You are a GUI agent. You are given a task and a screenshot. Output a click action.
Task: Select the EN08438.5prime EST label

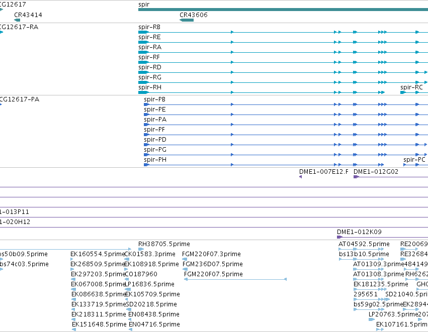coord(154,314)
